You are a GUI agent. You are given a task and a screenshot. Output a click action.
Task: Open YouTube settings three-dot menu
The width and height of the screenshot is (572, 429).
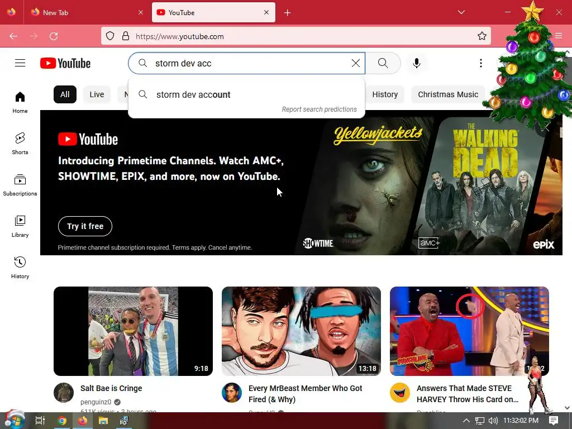(x=481, y=63)
